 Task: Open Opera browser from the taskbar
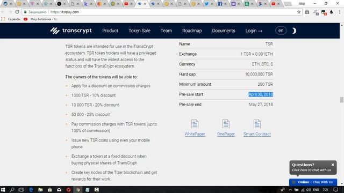tap(68, 189)
